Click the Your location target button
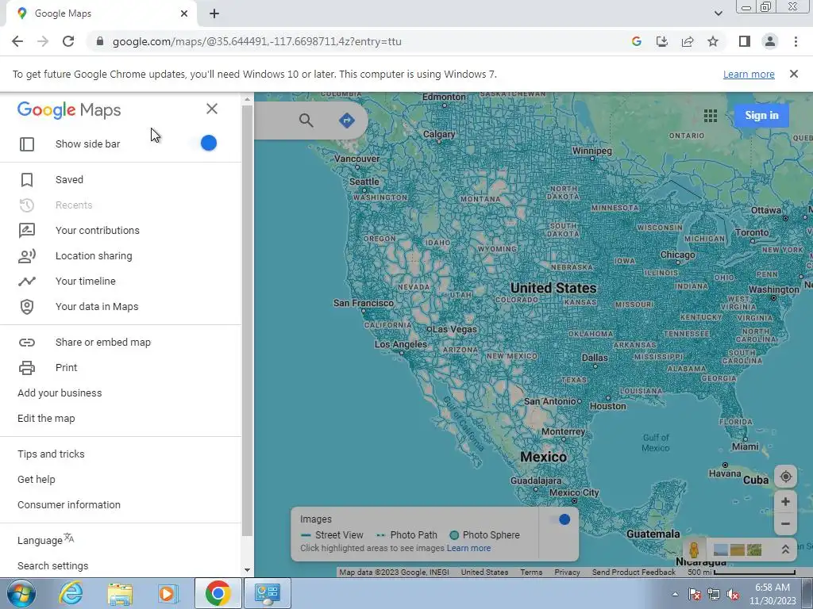 [x=785, y=477]
